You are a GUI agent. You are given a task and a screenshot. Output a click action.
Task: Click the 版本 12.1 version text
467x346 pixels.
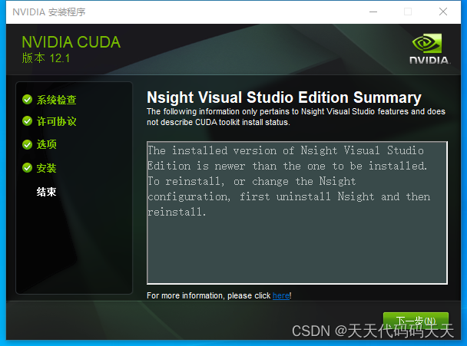pyautogui.click(x=46, y=58)
